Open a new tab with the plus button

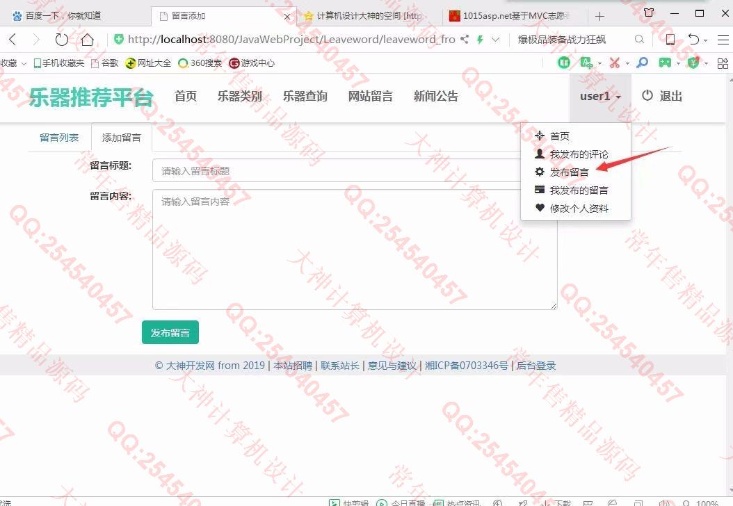tap(599, 17)
